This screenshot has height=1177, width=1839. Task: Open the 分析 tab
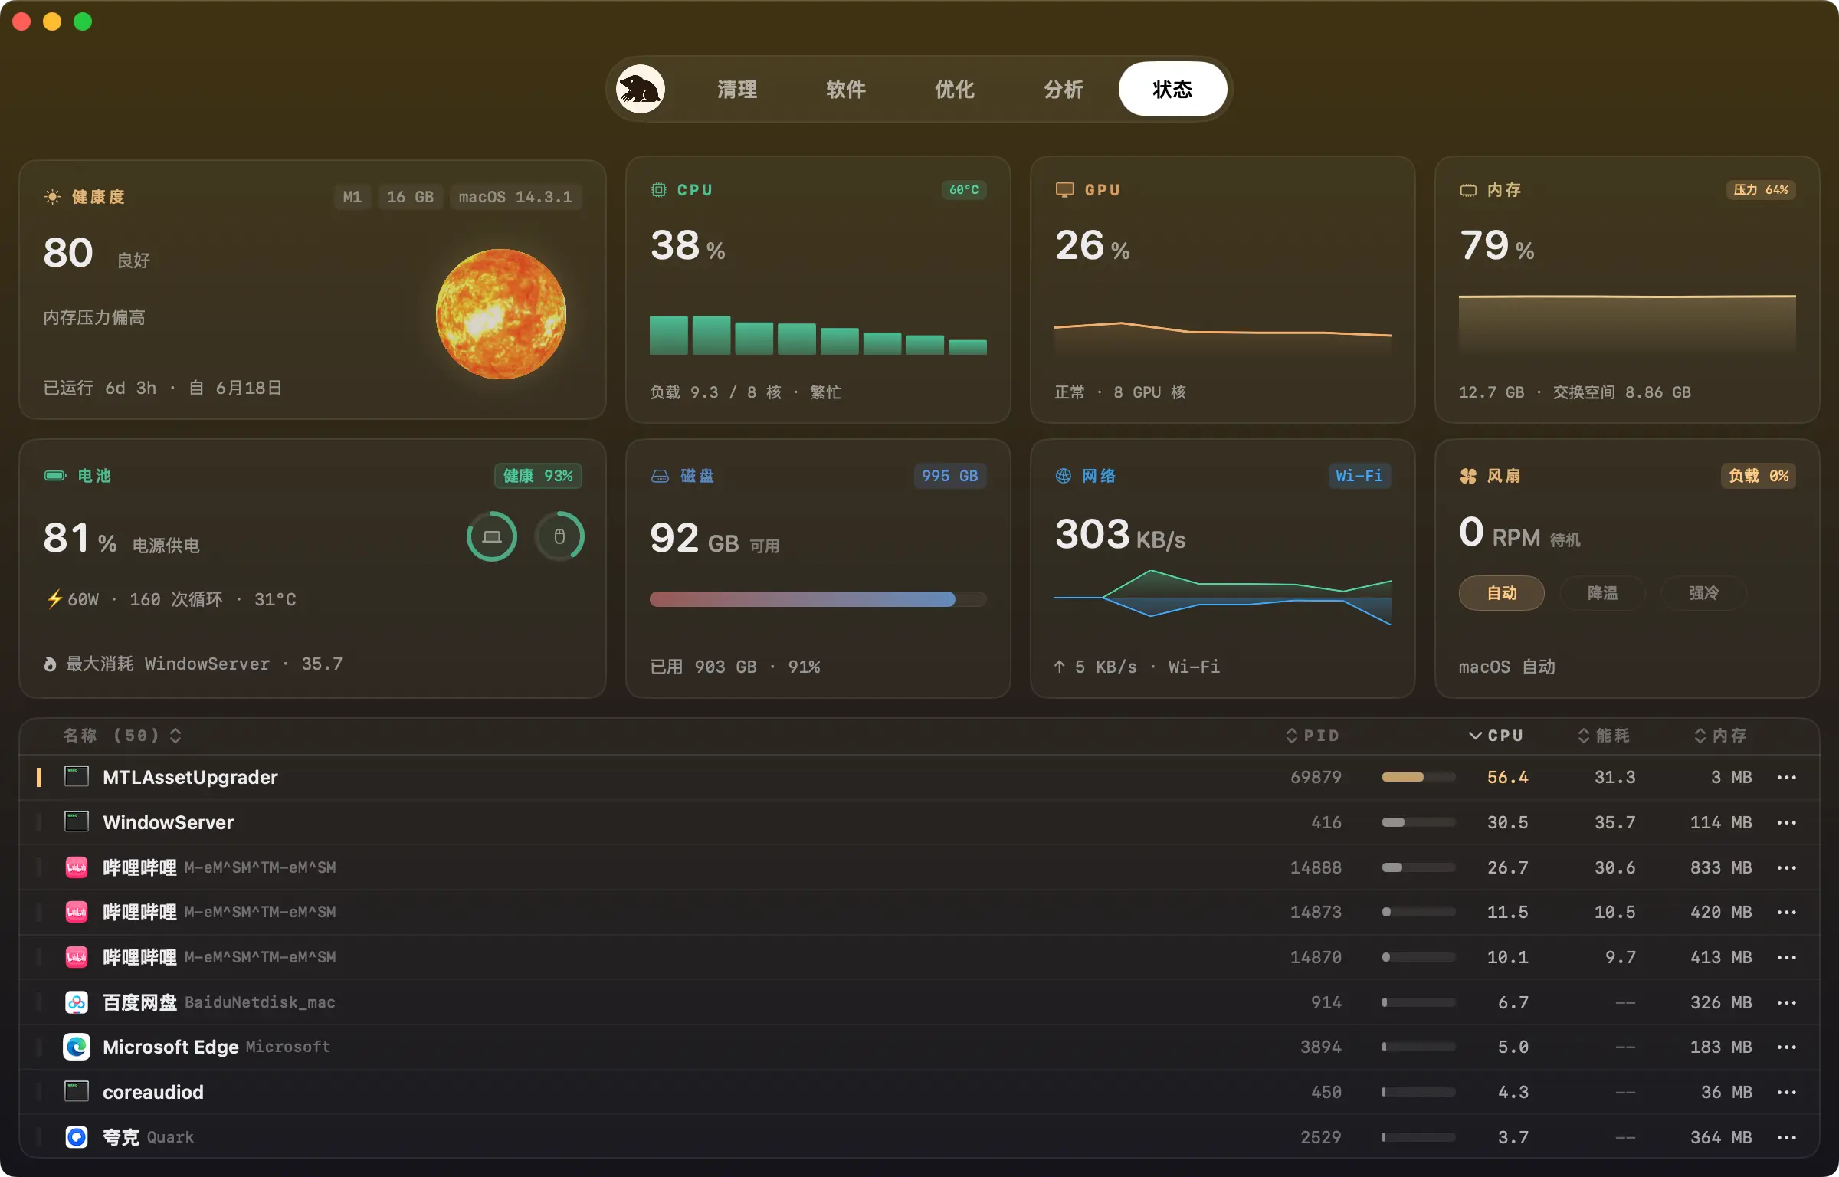[x=1064, y=90]
